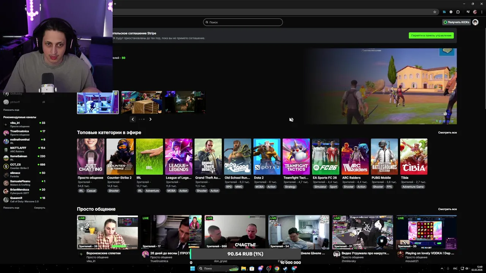The height and width of the screenshot is (273, 486).
Task: Open Steam from the taskbar
Action: click(x=285, y=268)
